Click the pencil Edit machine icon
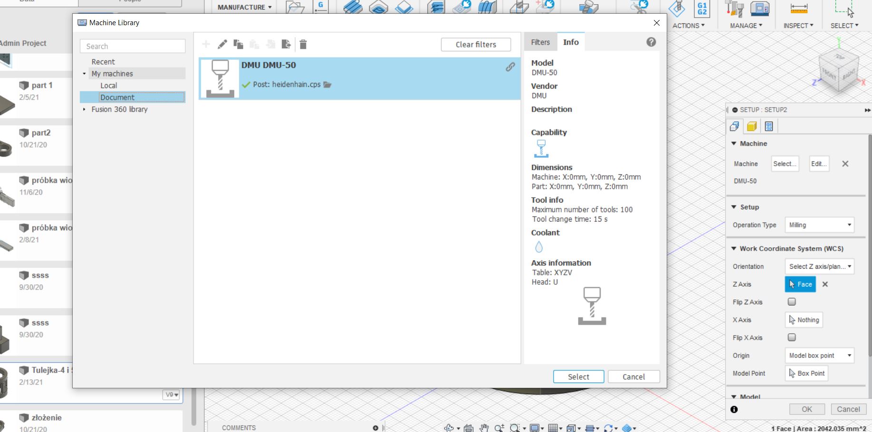Image resolution: width=872 pixels, height=432 pixels. point(222,44)
